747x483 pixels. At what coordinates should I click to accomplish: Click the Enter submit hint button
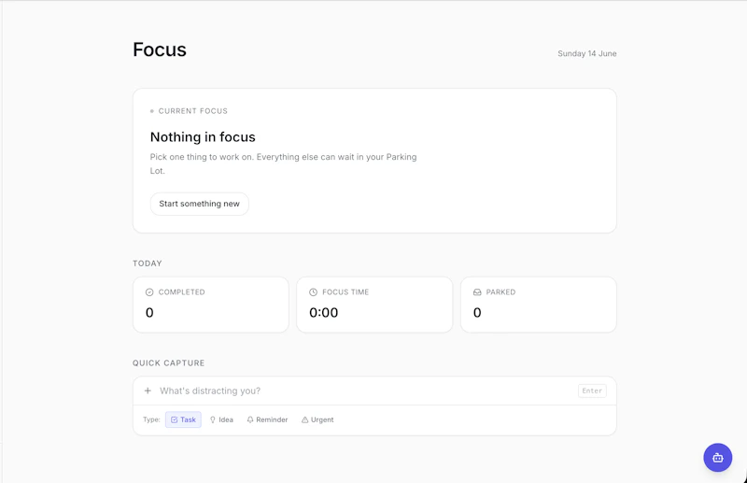pyautogui.click(x=592, y=391)
